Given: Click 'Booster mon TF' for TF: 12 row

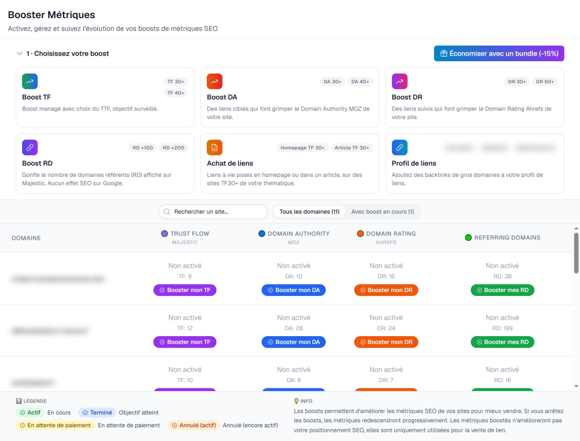Looking at the screenshot, I should tap(185, 342).
